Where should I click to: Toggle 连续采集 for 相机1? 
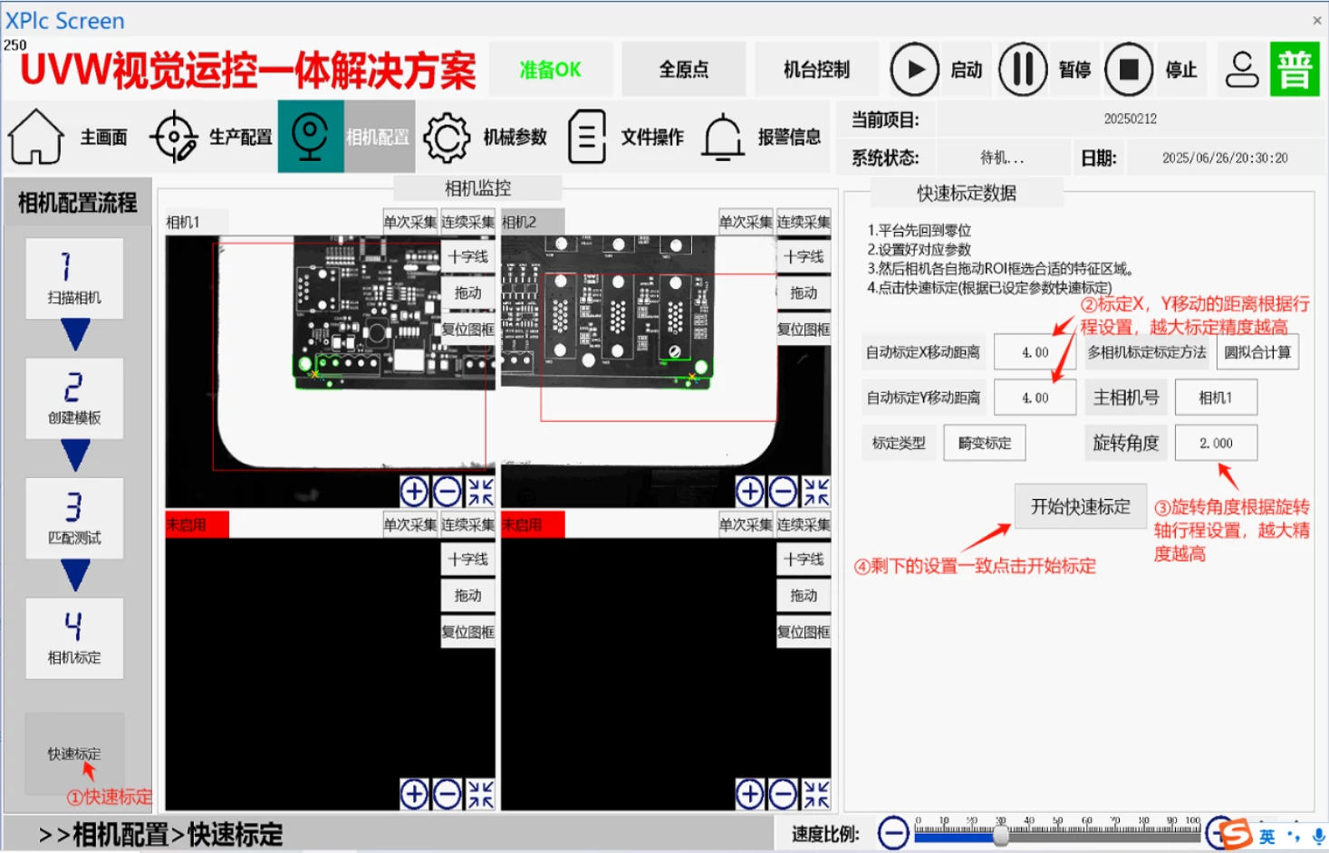pos(467,222)
